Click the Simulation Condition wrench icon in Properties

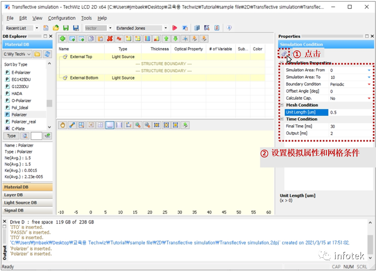click(284, 53)
